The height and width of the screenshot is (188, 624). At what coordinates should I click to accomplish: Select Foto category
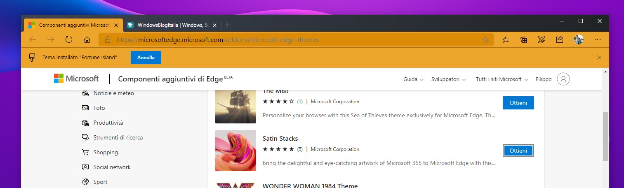pyautogui.click(x=99, y=108)
